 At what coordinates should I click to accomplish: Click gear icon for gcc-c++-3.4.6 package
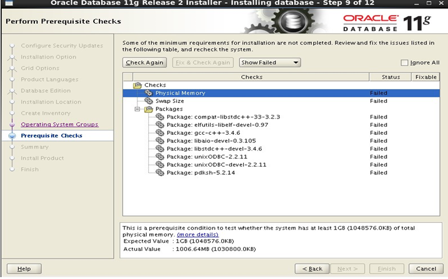click(x=160, y=133)
